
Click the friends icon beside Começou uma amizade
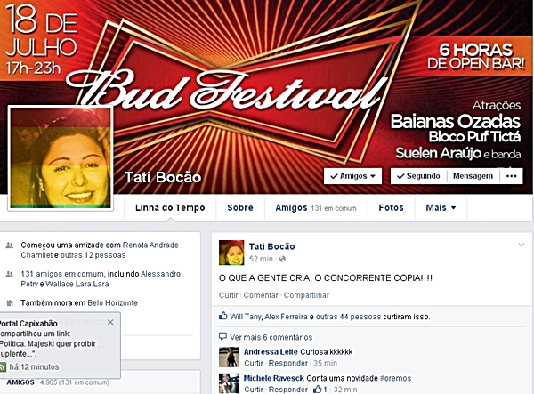(10, 245)
